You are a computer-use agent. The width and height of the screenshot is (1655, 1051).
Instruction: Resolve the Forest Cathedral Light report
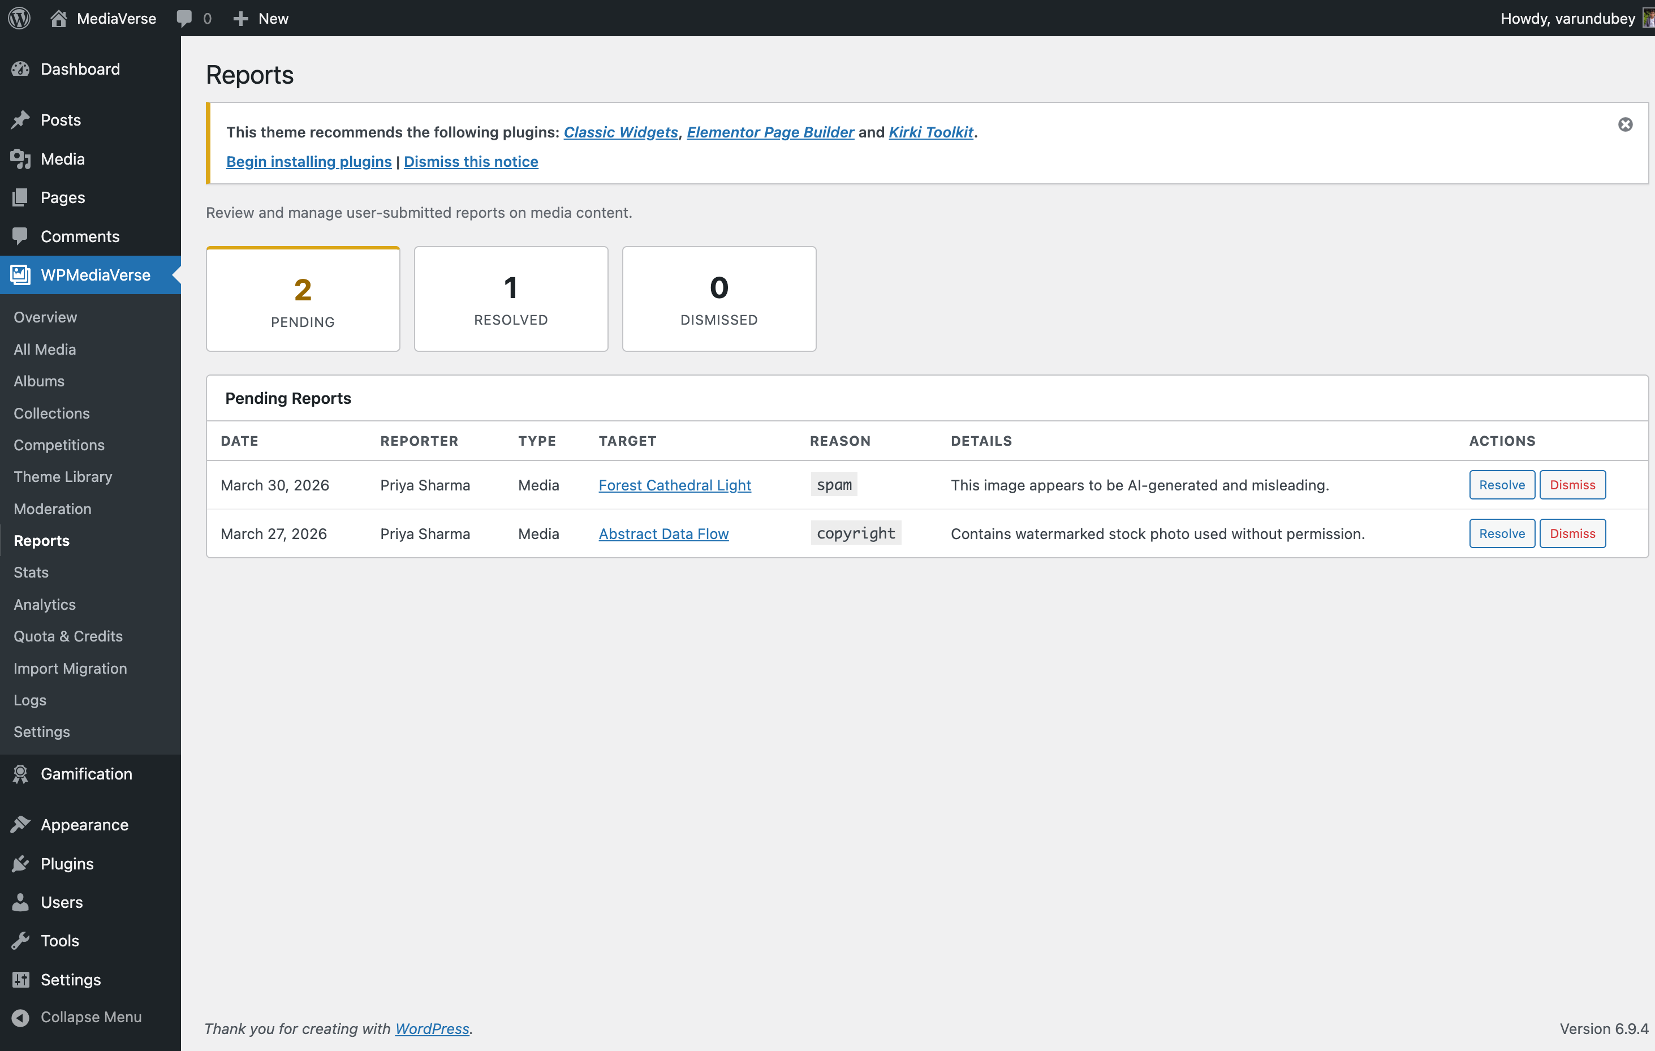click(1502, 485)
